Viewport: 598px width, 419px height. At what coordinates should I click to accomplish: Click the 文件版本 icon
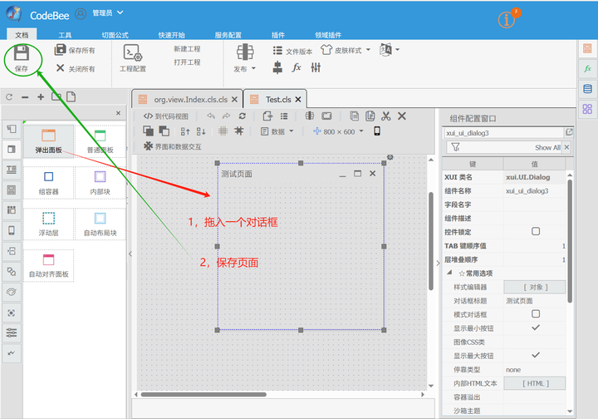(277, 51)
